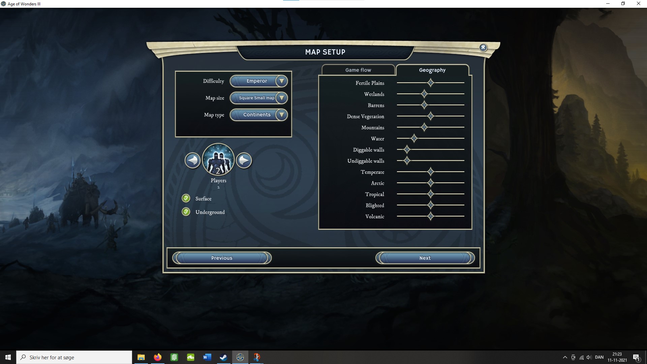Open the Map type dropdown arrow
This screenshot has height=364, width=647.
[281, 115]
